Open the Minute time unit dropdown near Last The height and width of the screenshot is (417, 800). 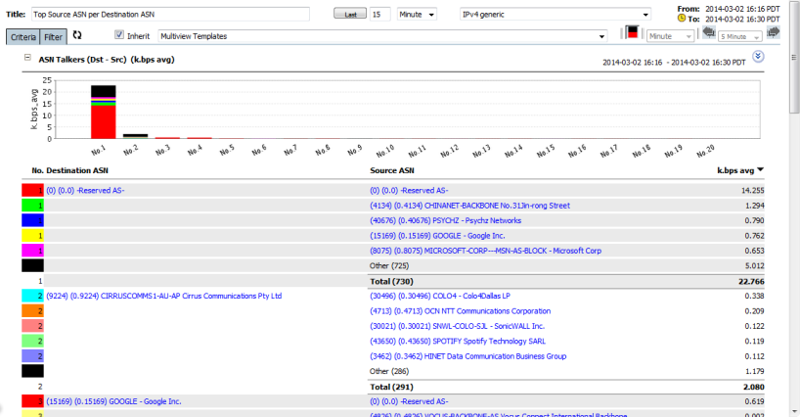[x=417, y=15]
